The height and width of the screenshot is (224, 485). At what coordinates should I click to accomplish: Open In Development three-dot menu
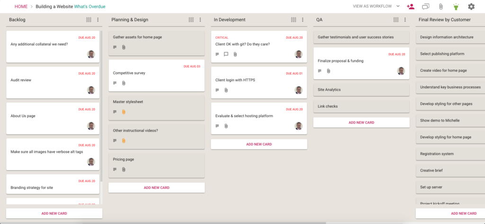tap(303, 20)
